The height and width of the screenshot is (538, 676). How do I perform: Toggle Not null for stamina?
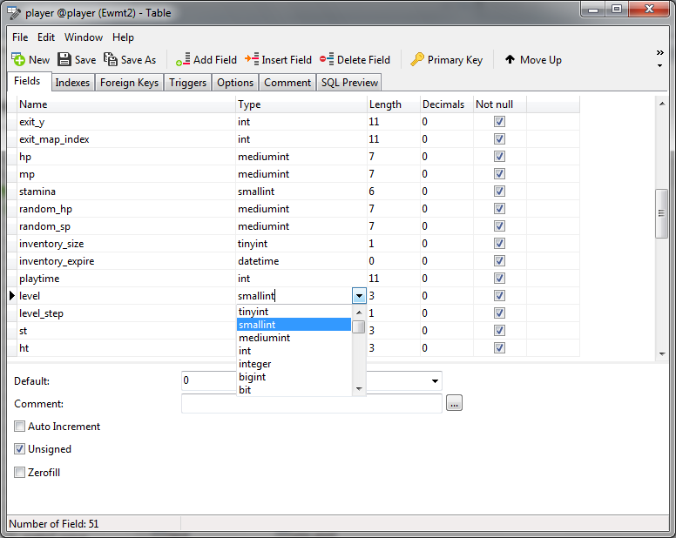(499, 192)
